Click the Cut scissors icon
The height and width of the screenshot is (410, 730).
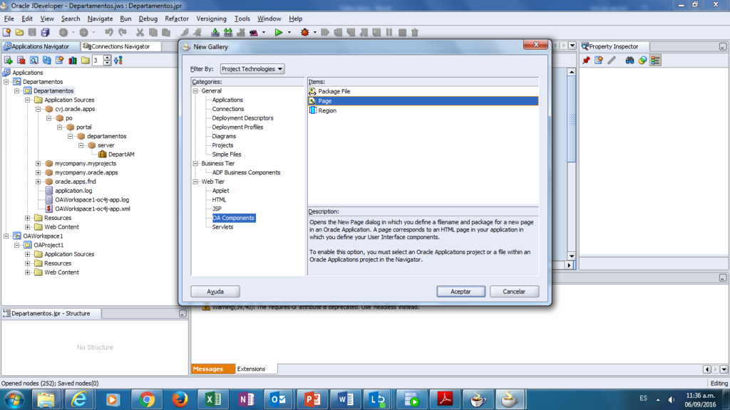pos(140,32)
